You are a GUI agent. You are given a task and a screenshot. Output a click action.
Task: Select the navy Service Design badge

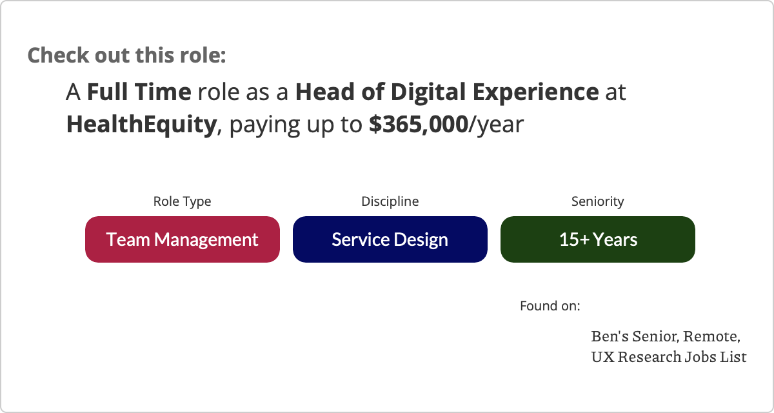(390, 239)
